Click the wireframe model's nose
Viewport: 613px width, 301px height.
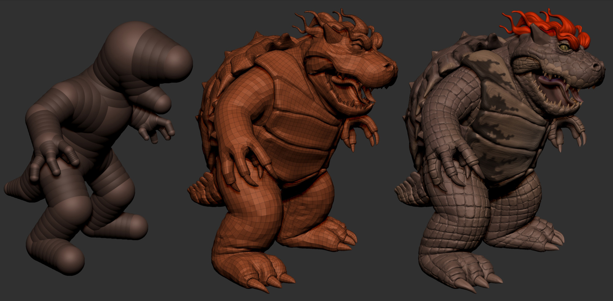pos(389,66)
